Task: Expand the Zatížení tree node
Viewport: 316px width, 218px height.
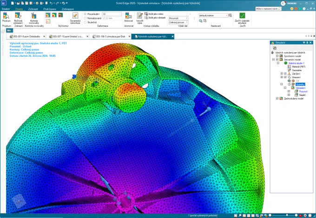Action: tap(282, 74)
